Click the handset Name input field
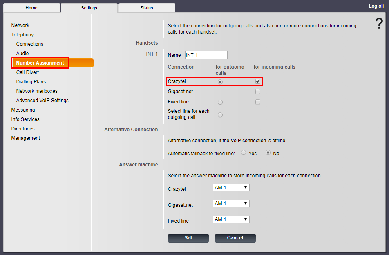Screen dimensions: 389x255 point(206,55)
